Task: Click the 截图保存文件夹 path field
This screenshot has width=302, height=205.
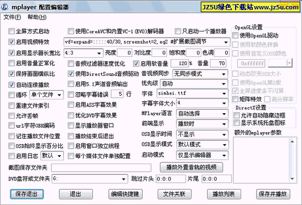Action: 101,167
